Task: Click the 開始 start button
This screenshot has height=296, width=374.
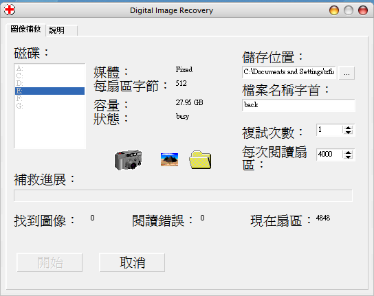Action: coord(49,262)
